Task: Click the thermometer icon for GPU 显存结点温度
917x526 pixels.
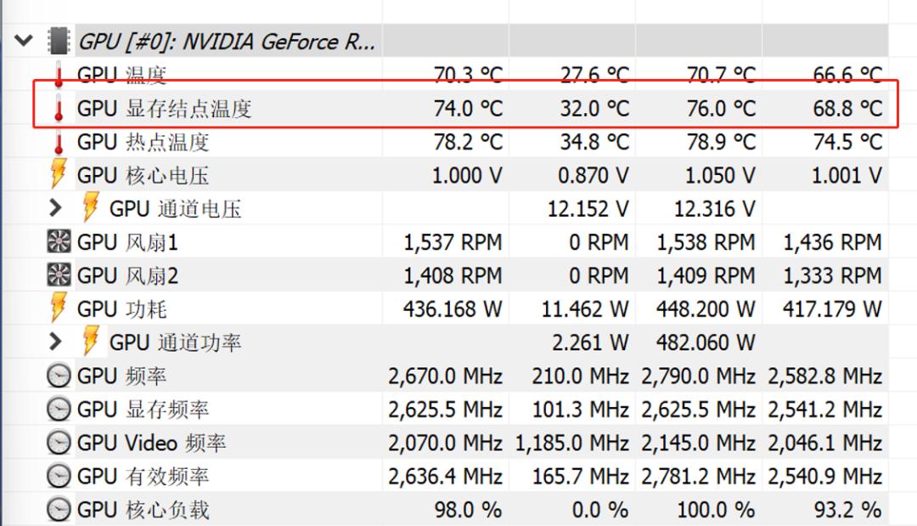Action: point(57,108)
